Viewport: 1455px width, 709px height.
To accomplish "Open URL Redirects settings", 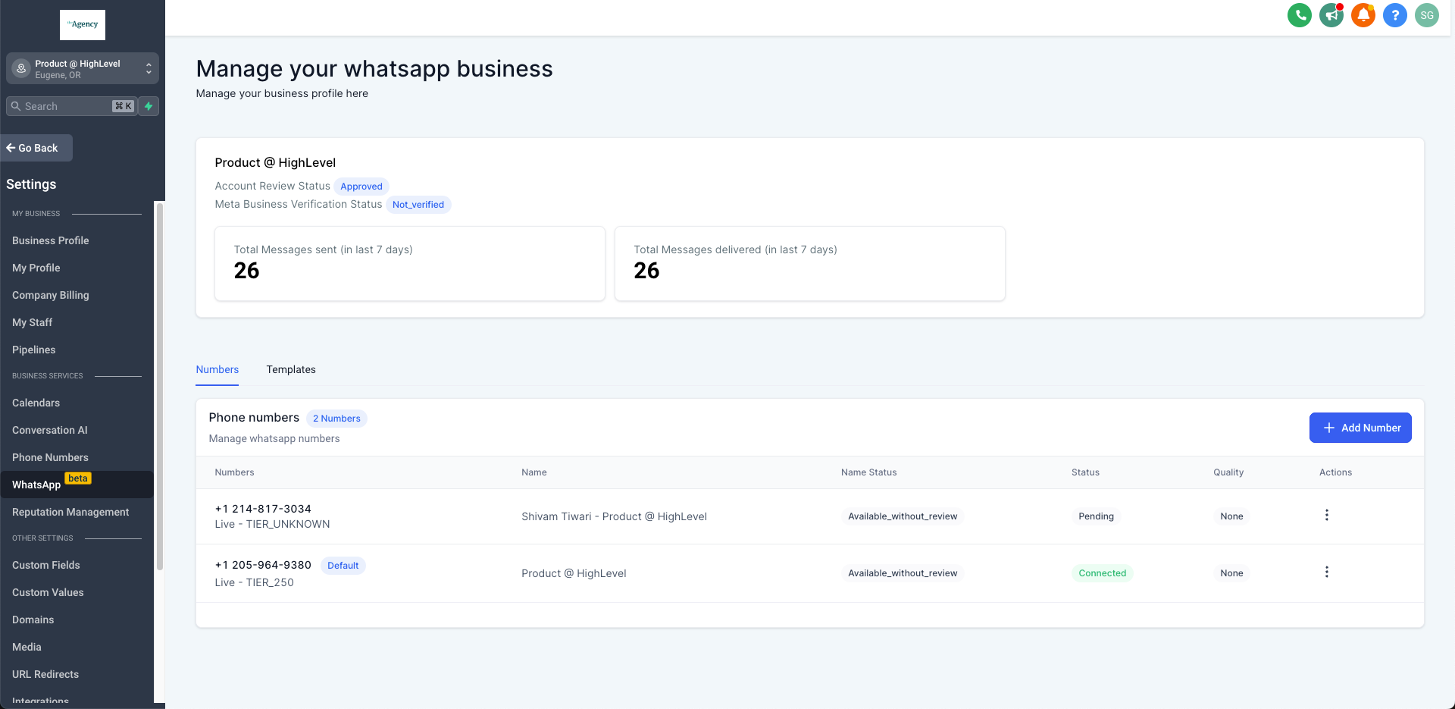I will [x=45, y=674].
